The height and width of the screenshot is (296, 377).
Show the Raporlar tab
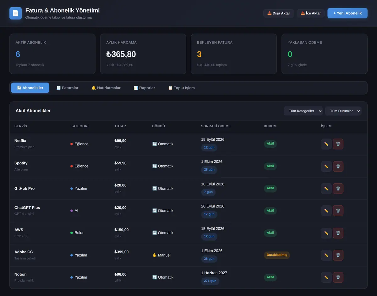[x=144, y=88]
